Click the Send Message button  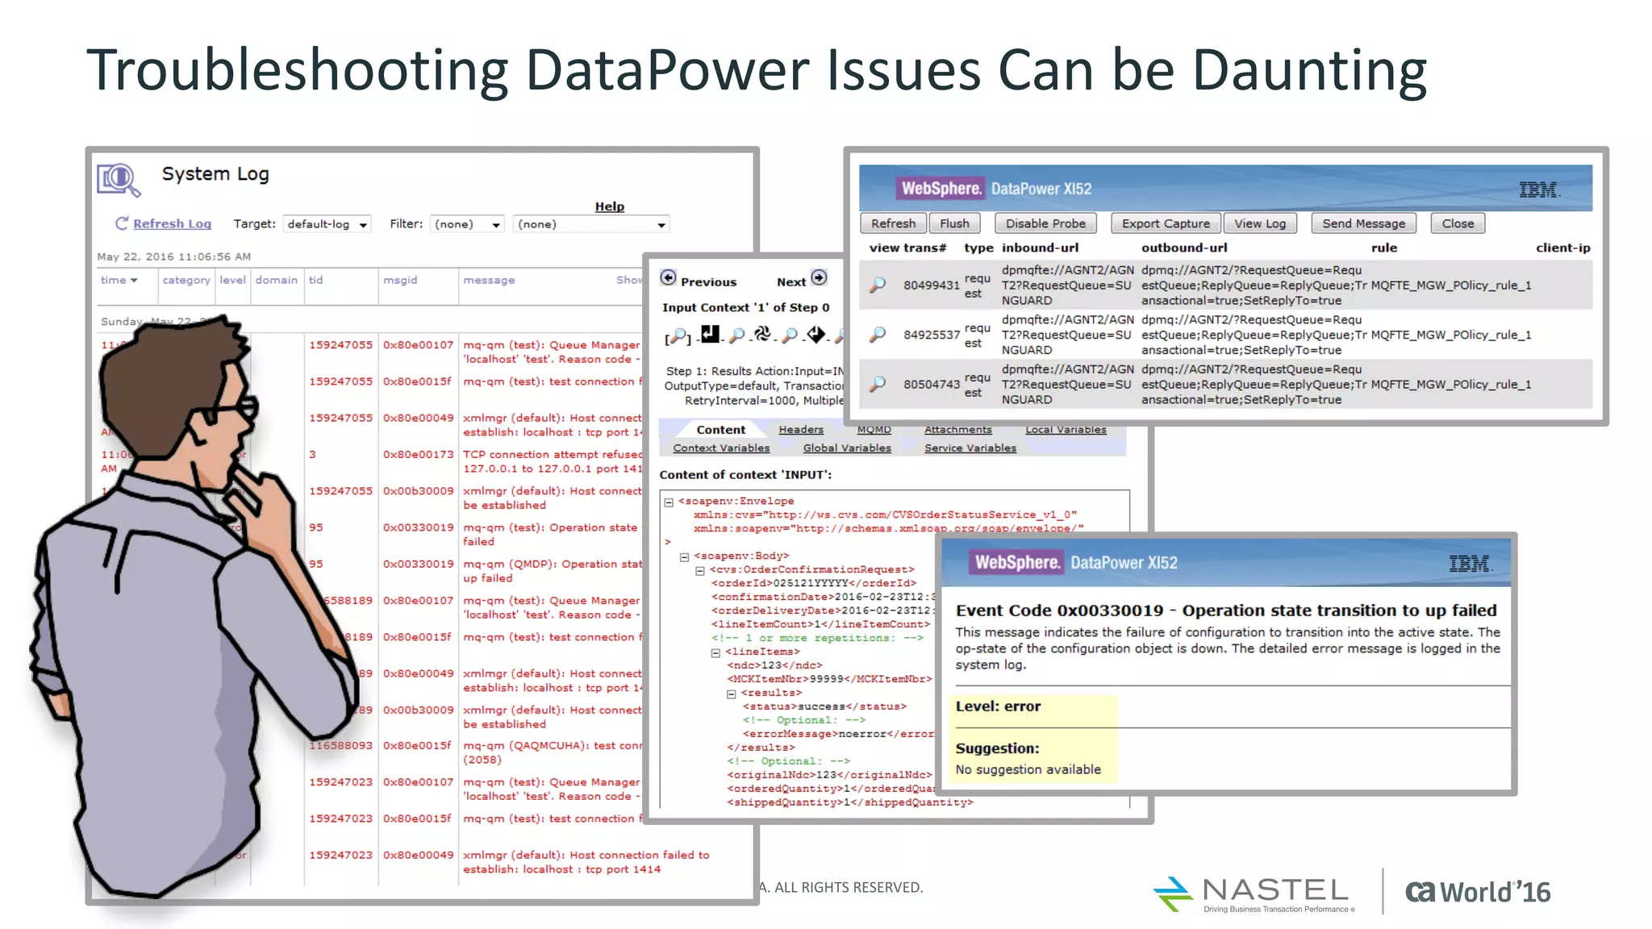click(x=1363, y=223)
